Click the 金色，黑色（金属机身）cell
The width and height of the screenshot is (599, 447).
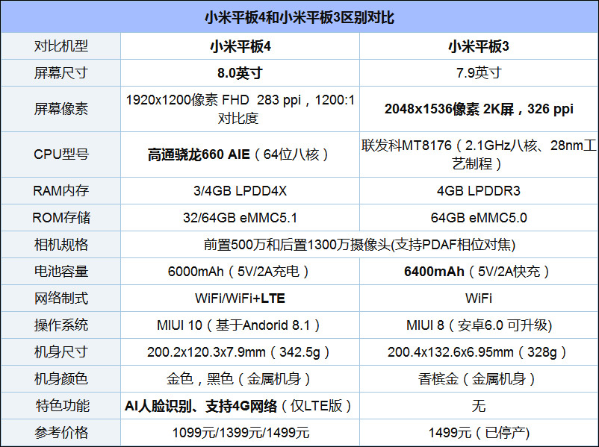(x=240, y=378)
